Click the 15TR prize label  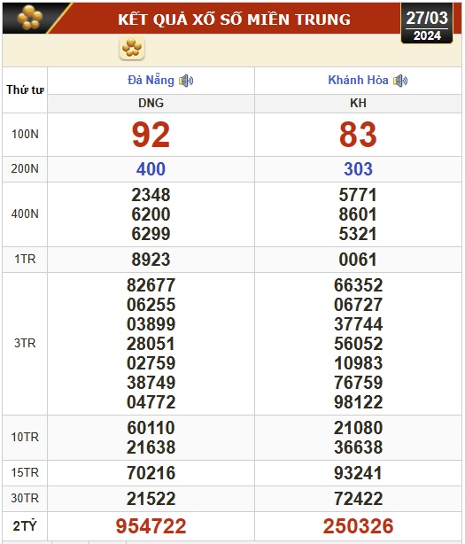pyautogui.click(x=25, y=473)
